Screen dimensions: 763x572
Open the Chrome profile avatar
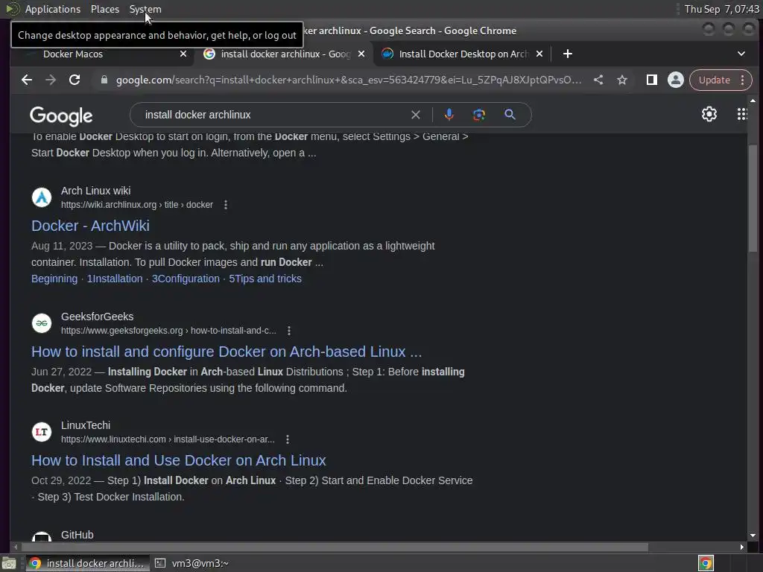point(675,80)
